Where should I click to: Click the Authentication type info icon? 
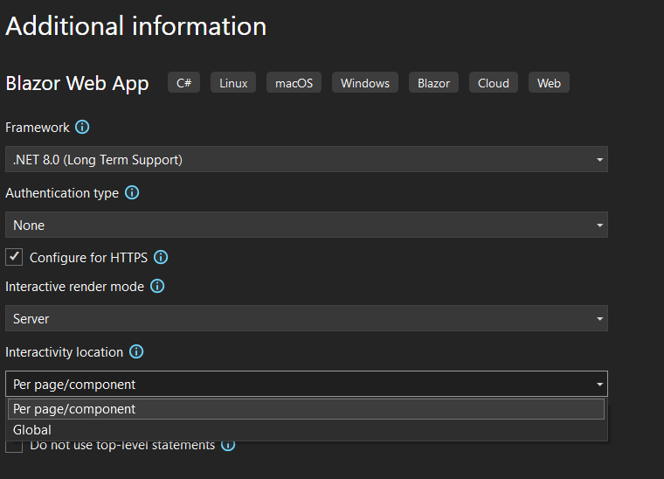tap(132, 192)
